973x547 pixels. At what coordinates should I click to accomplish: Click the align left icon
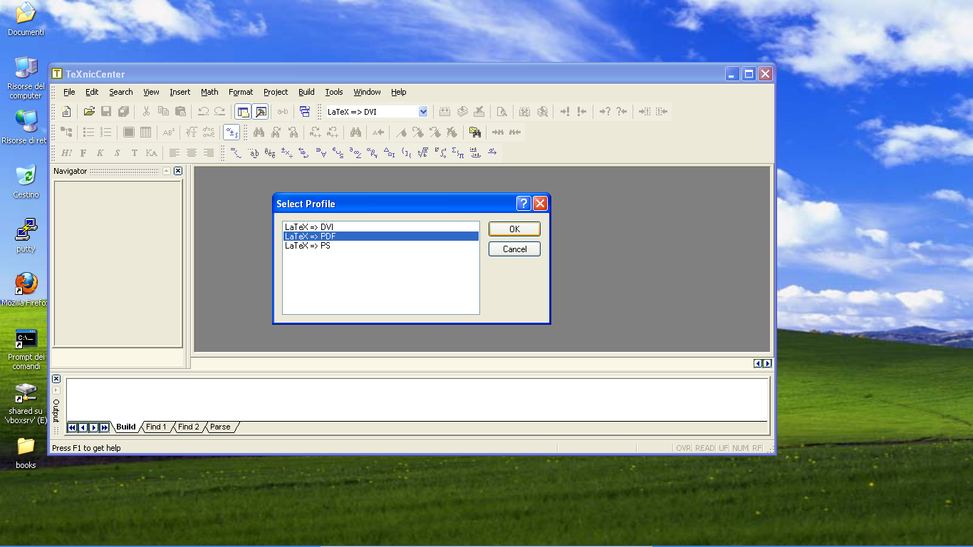175,153
